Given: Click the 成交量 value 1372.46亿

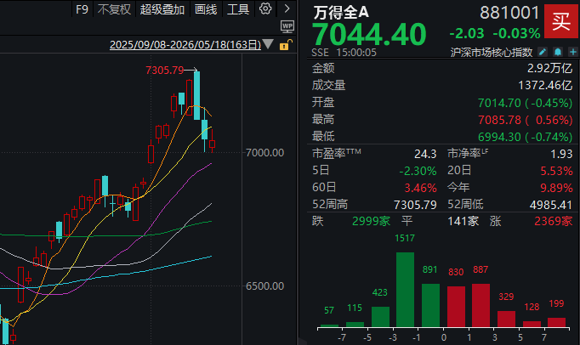Looking at the screenshot, I should (x=545, y=85).
